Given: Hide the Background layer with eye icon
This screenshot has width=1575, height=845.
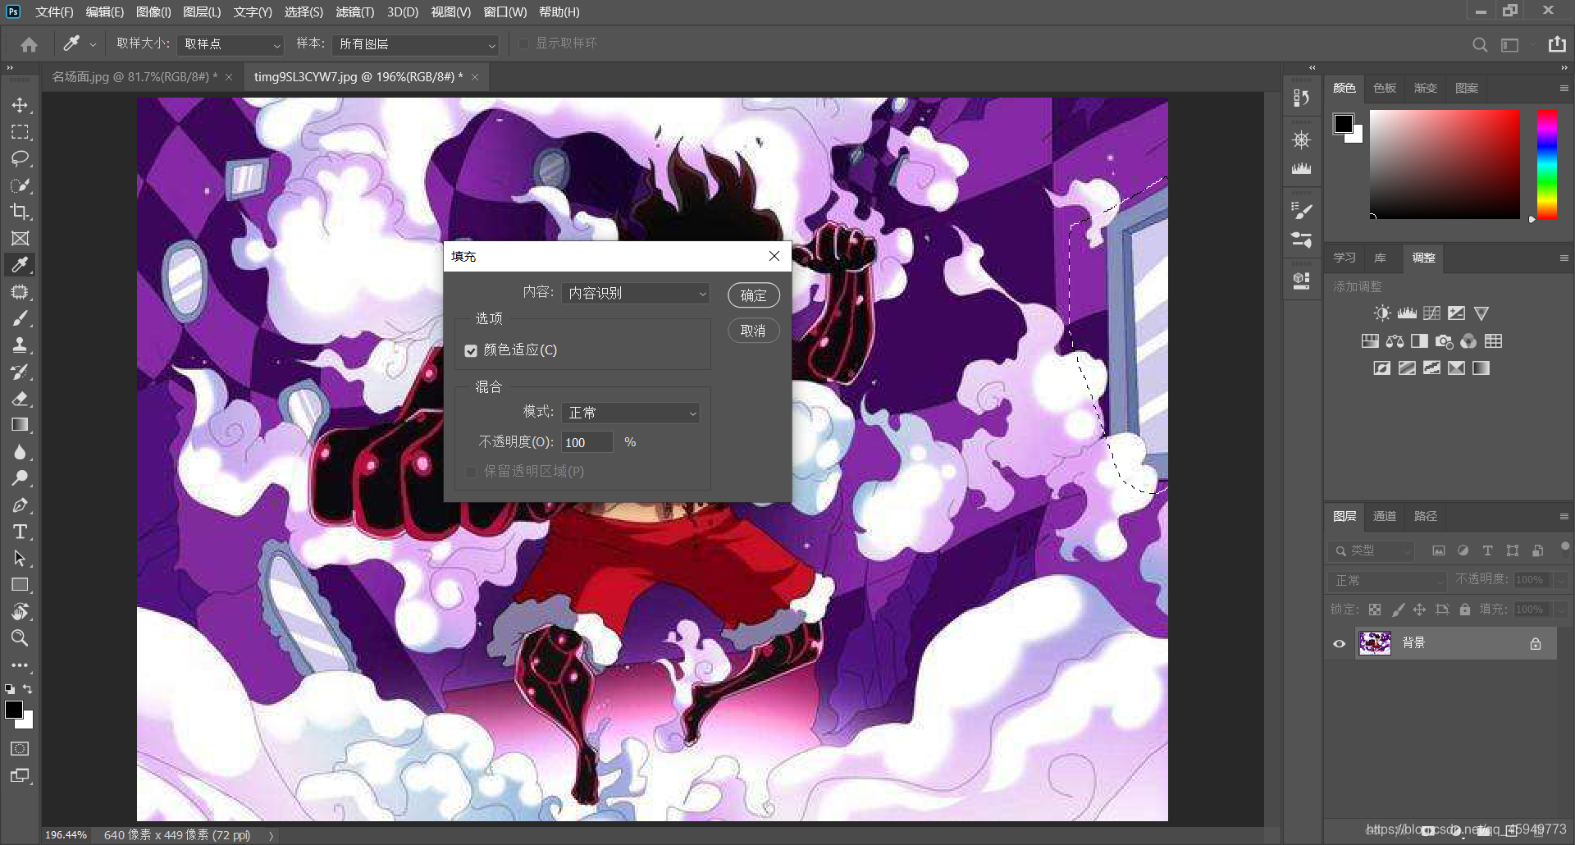Looking at the screenshot, I should 1340,644.
